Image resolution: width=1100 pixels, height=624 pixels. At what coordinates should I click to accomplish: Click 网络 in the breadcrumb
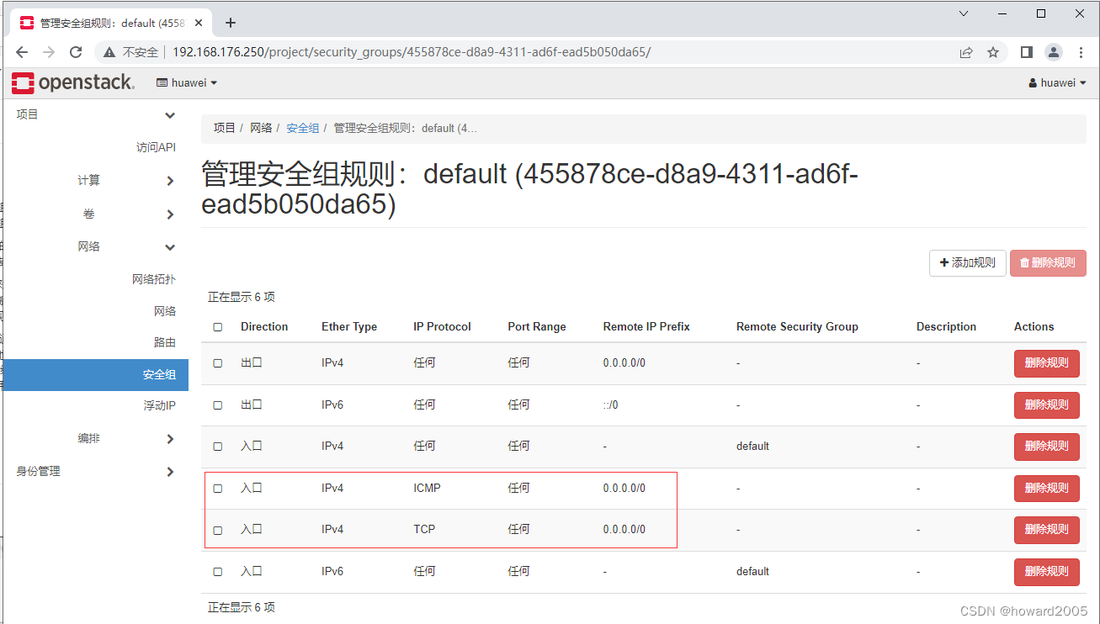point(261,128)
